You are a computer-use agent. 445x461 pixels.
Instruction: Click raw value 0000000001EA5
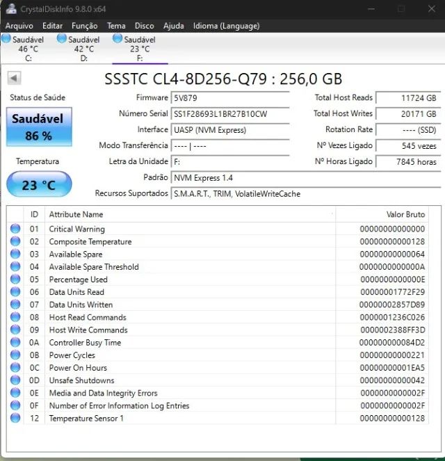coord(392,368)
